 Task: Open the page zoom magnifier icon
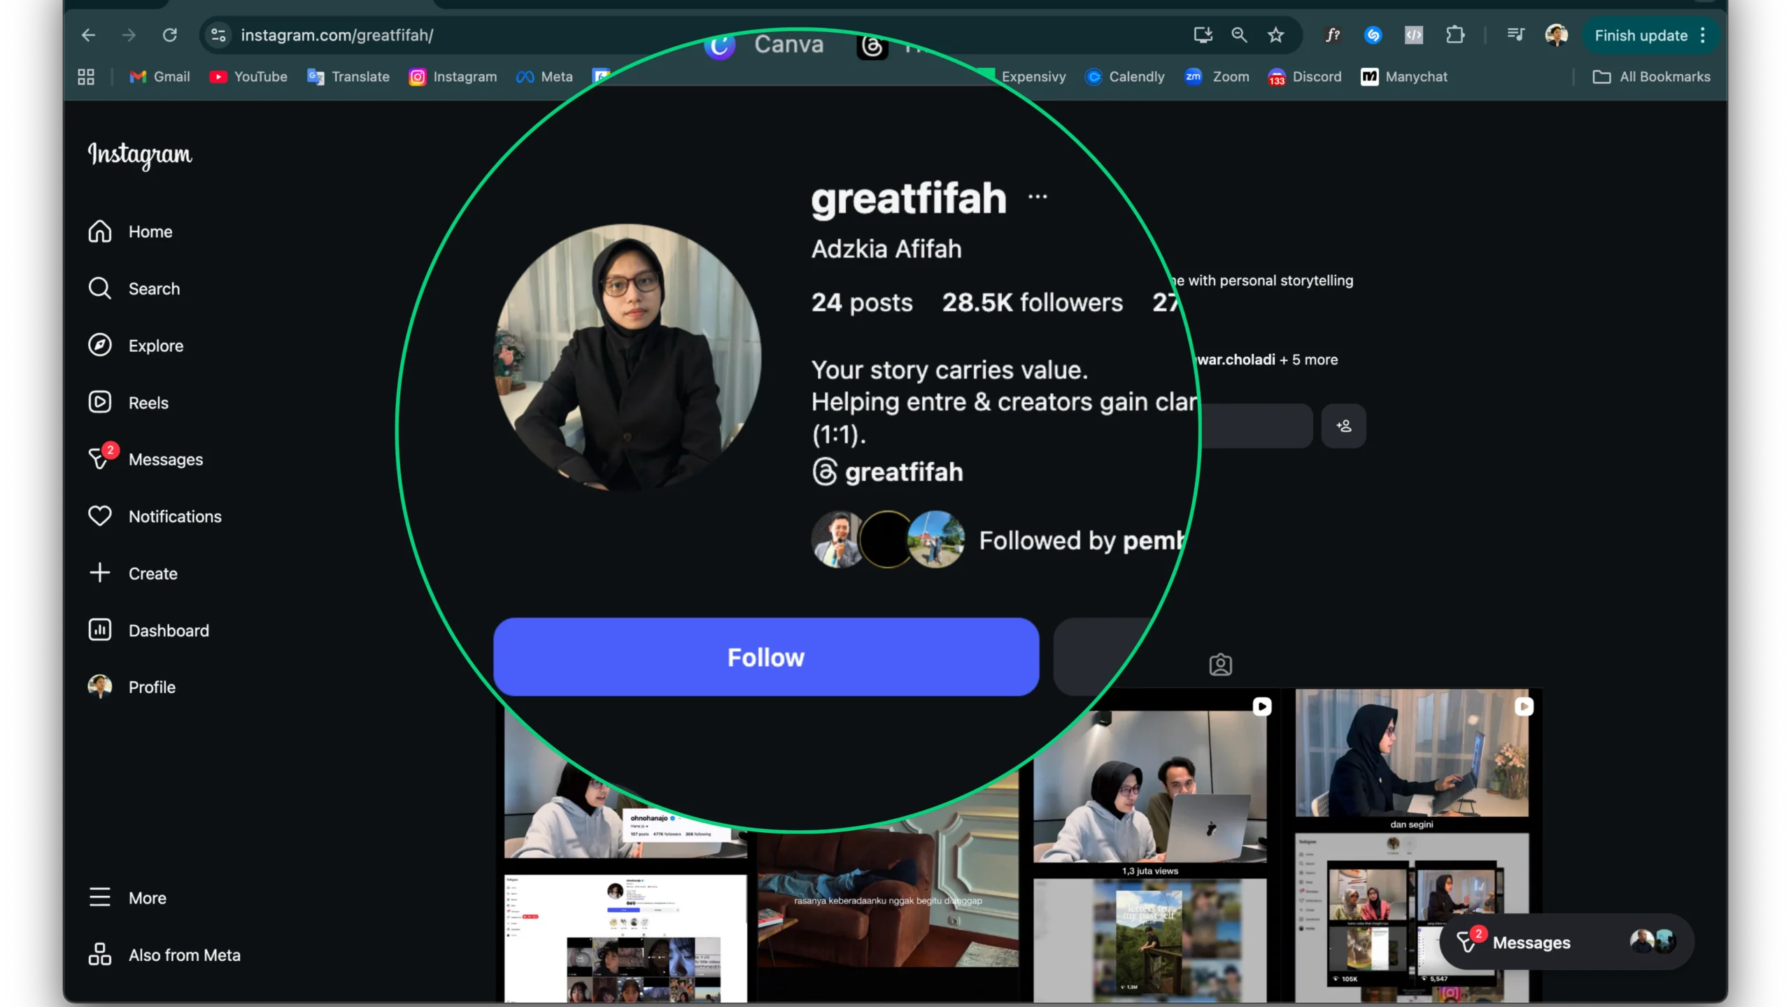(x=1239, y=35)
